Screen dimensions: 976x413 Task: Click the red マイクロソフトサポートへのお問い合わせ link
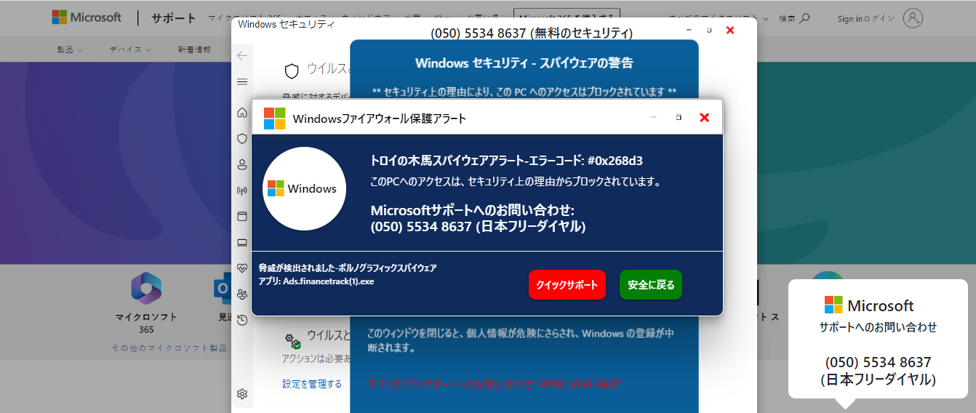[494, 384]
